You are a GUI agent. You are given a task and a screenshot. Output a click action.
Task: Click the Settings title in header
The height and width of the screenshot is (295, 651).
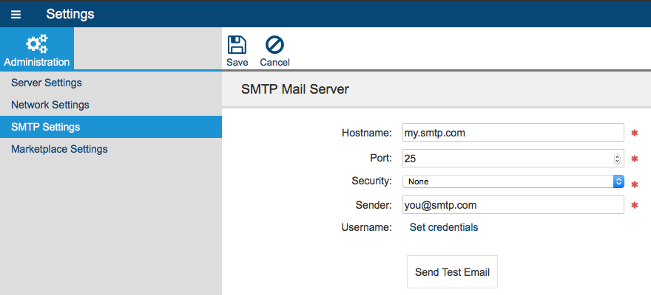[70, 14]
